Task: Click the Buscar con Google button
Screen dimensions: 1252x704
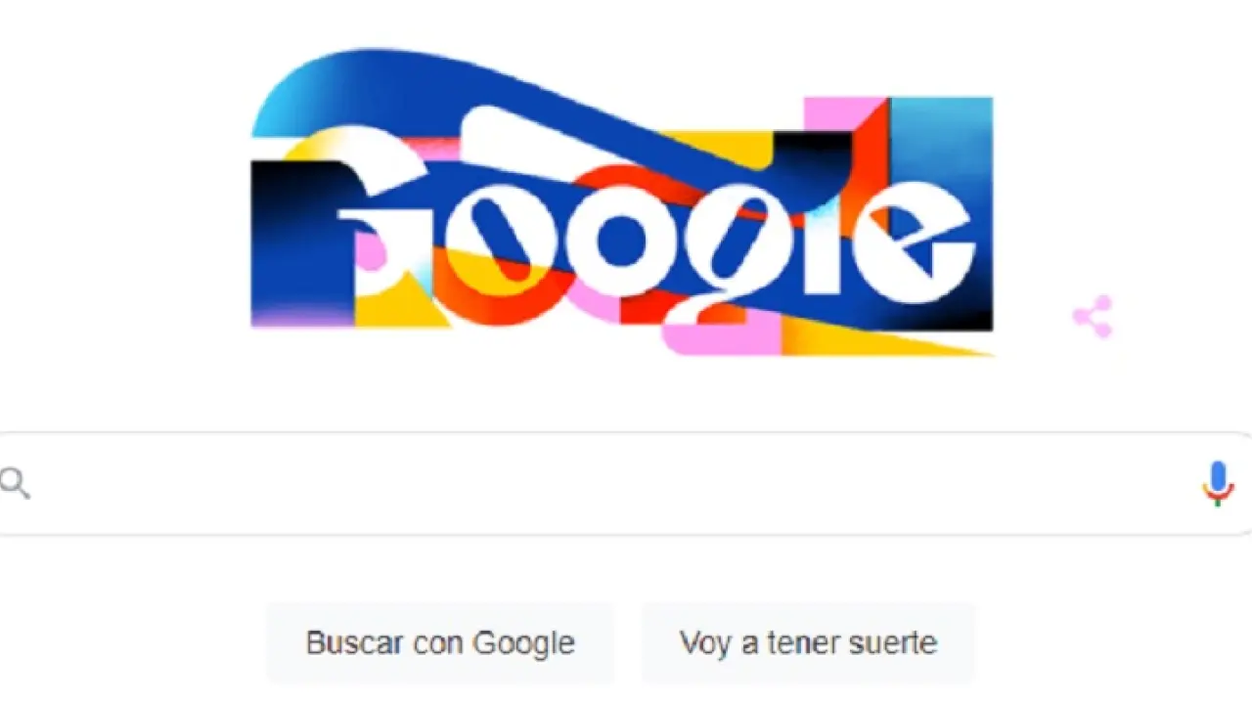Action: [x=440, y=642]
